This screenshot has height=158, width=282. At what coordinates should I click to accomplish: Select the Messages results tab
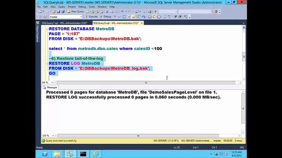[x=50, y=87]
